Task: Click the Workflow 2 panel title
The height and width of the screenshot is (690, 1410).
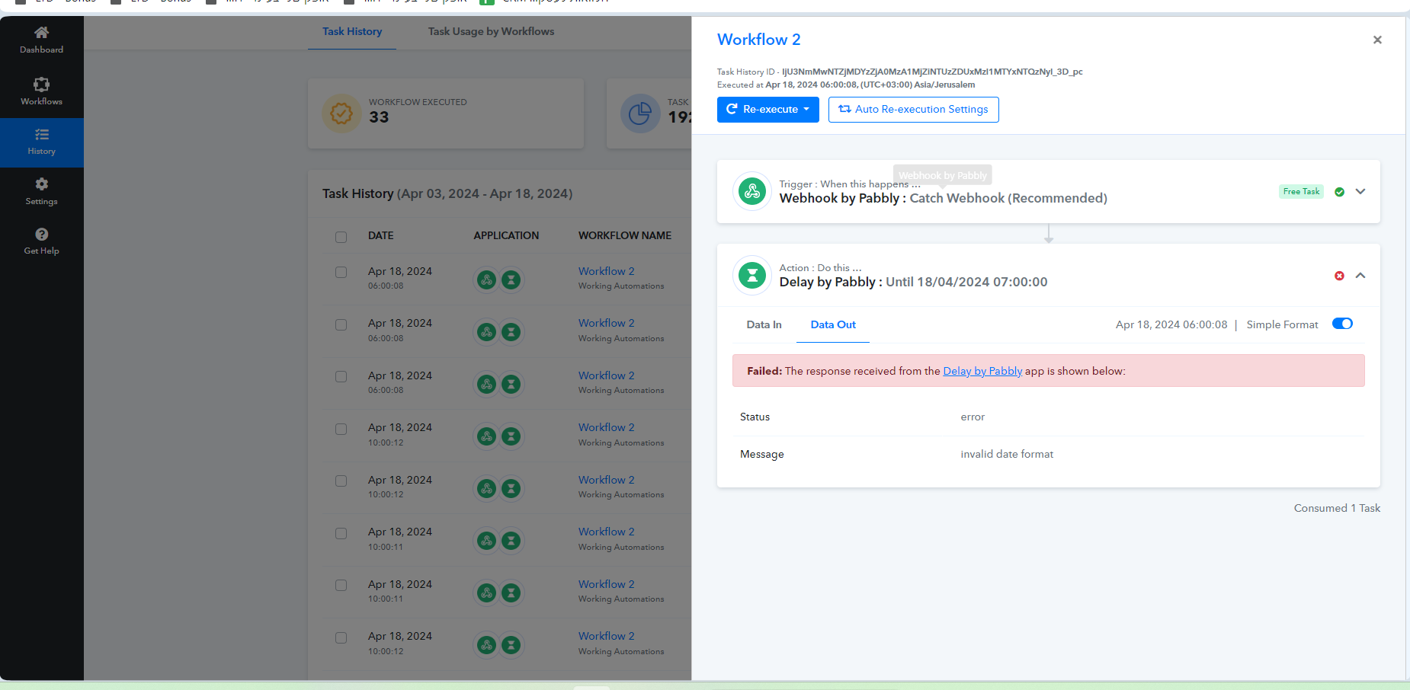Action: tap(758, 40)
